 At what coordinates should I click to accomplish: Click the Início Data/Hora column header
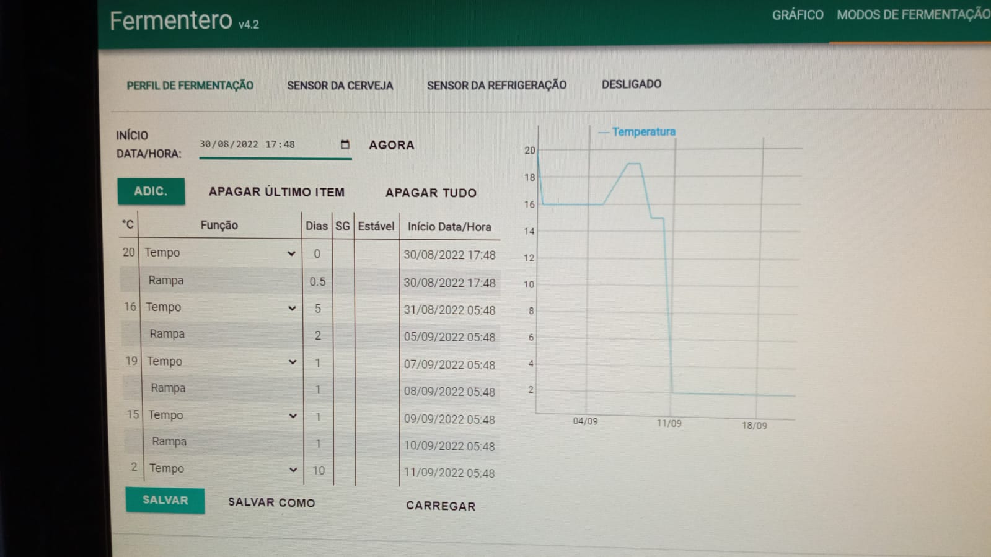click(449, 227)
